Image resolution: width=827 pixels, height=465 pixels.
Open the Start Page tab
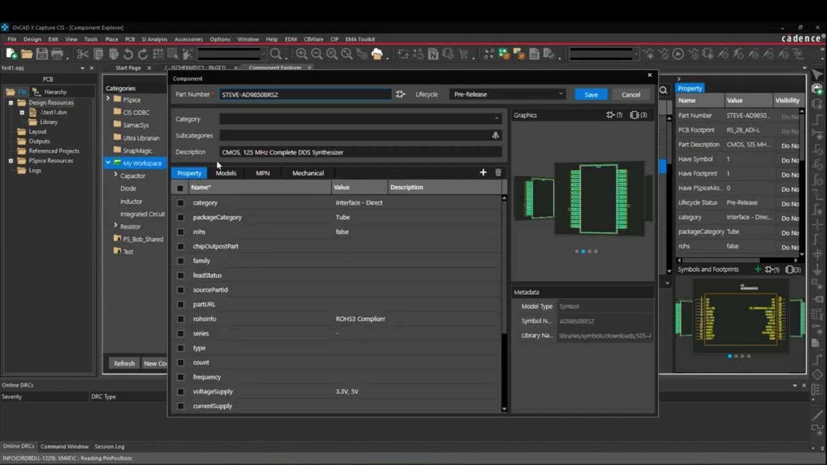128,68
